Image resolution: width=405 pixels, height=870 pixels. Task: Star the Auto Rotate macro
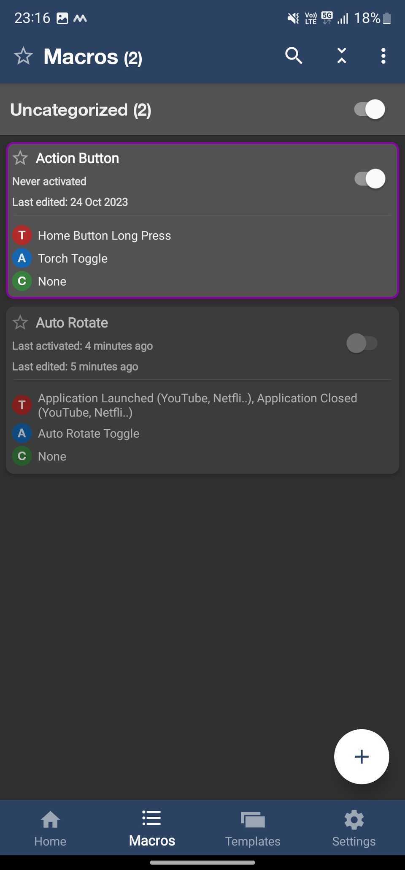[20, 322]
